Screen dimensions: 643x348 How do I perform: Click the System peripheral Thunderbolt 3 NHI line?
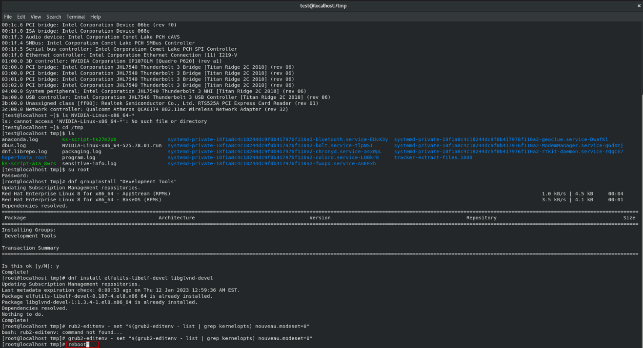(154, 91)
